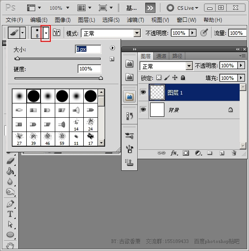
Task: Select the Eraser tool
Action: (10, 161)
